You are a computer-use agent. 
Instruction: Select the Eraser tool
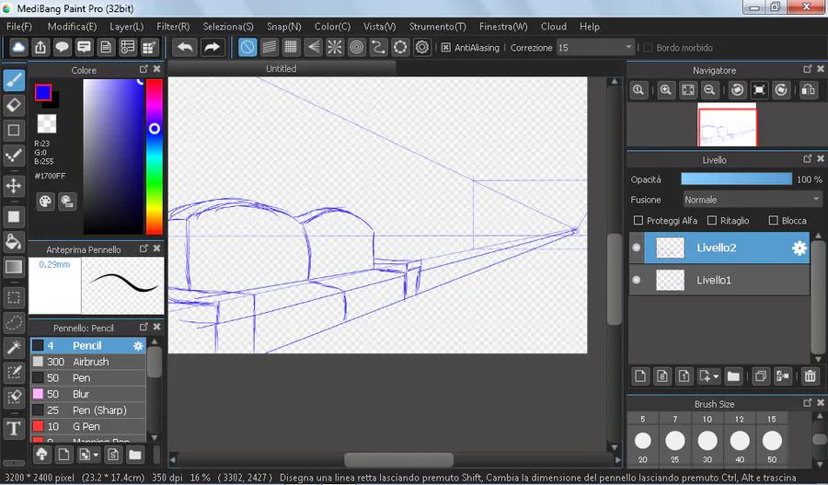(x=14, y=105)
